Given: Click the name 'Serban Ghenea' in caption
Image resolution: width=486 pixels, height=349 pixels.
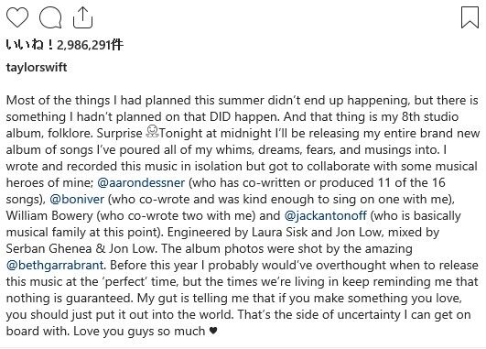Looking at the screenshot, I should pos(49,248).
